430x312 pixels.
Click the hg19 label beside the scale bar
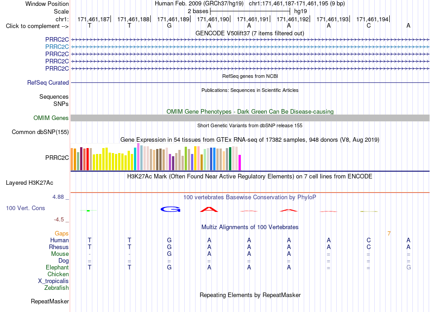[x=301, y=11]
